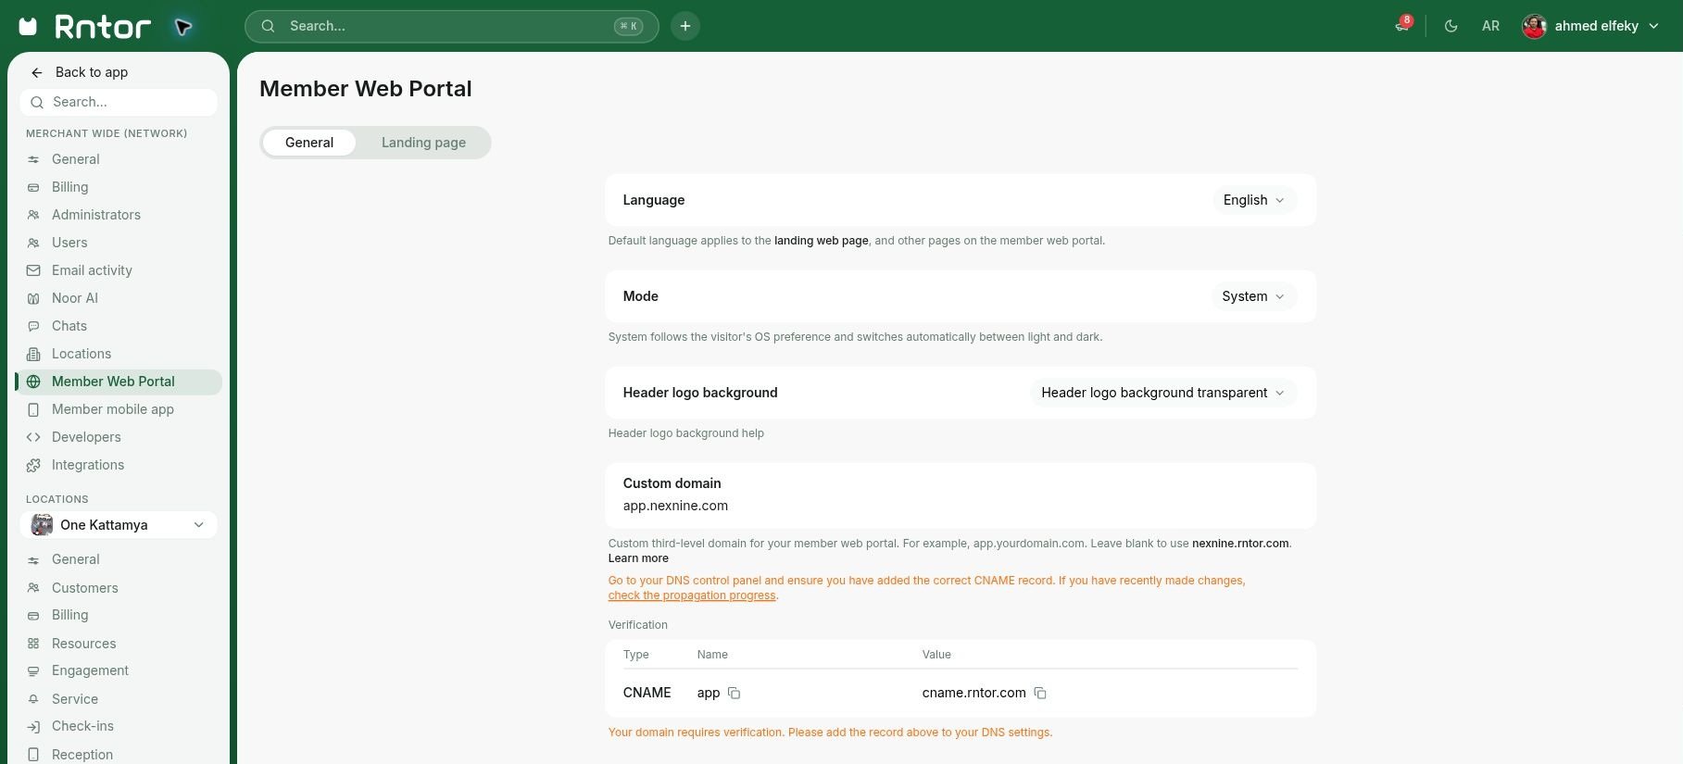Click the Locations building icon
The width and height of the screenshot is (1683, 764).
pos(33,354)
